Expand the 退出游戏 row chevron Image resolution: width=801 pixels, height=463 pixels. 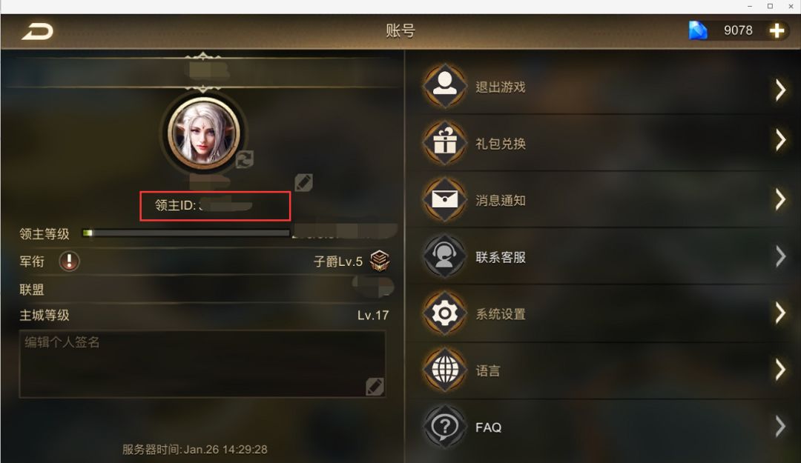(780, 90)
